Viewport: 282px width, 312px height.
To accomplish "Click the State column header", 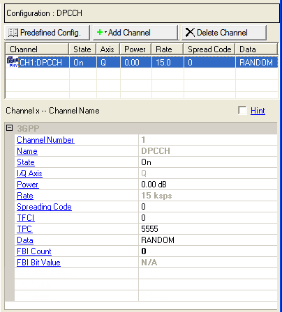I will pyautogui.click(x=82, y=49).
